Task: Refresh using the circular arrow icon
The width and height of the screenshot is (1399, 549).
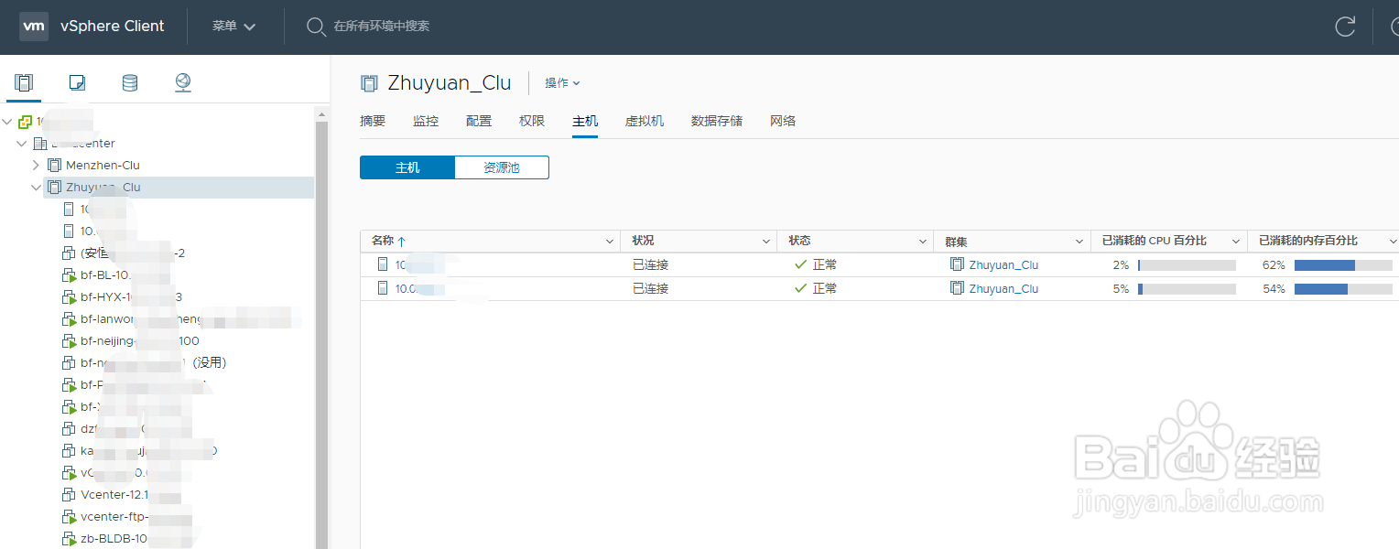Action: (1345, 27)
